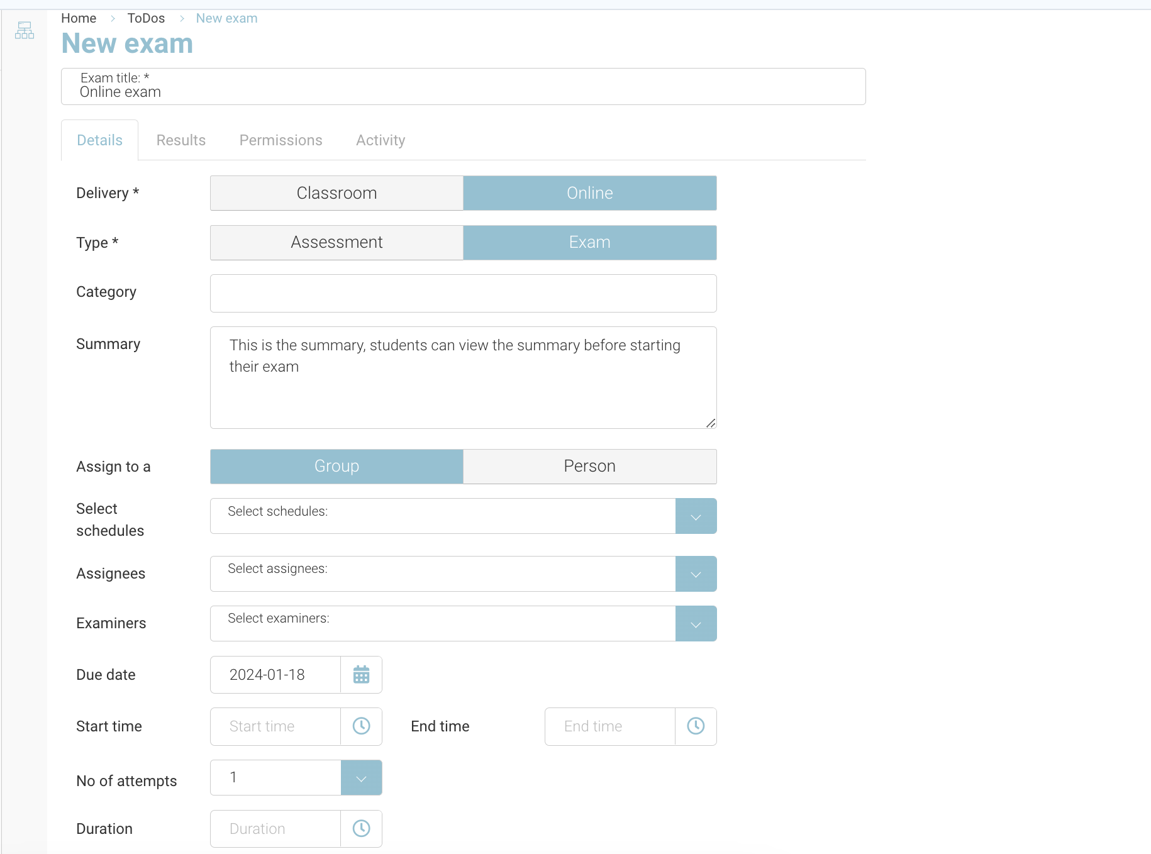Navigate to Home via breadcrumb
Screen dimensions: 1151x854
(79, 18)
